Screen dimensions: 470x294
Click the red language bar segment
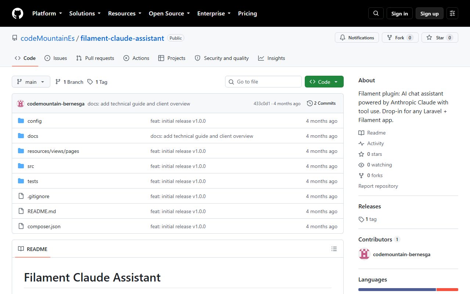pos(447,290)
